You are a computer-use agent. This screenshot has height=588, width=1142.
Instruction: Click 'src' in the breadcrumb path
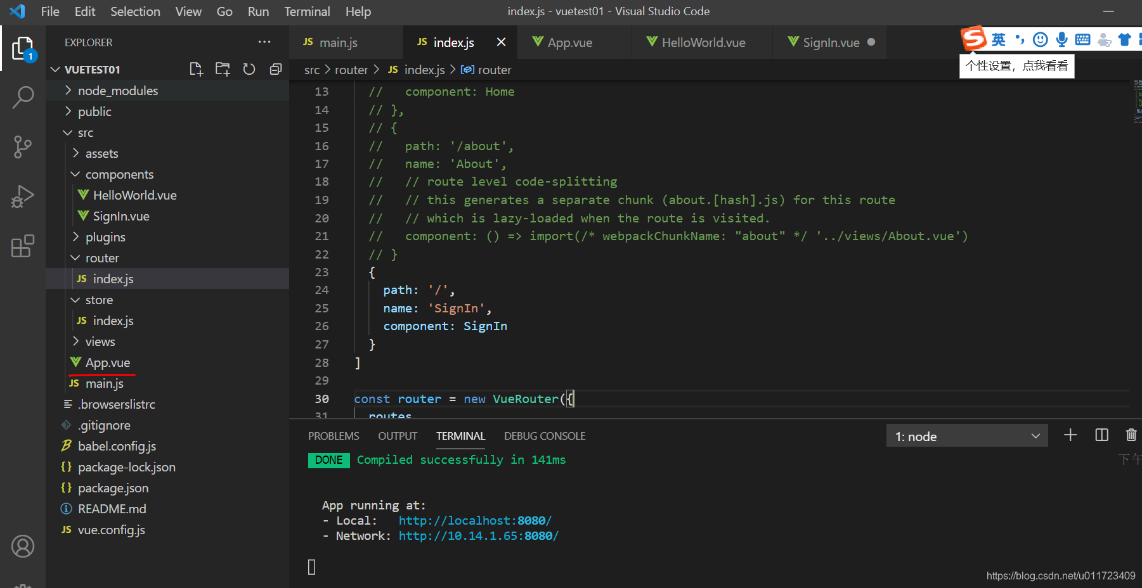(312, 70)
